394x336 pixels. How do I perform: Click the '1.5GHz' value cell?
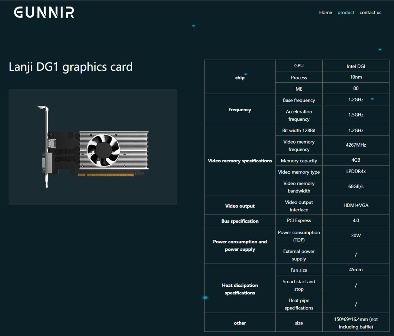click(x=356, y=115)
